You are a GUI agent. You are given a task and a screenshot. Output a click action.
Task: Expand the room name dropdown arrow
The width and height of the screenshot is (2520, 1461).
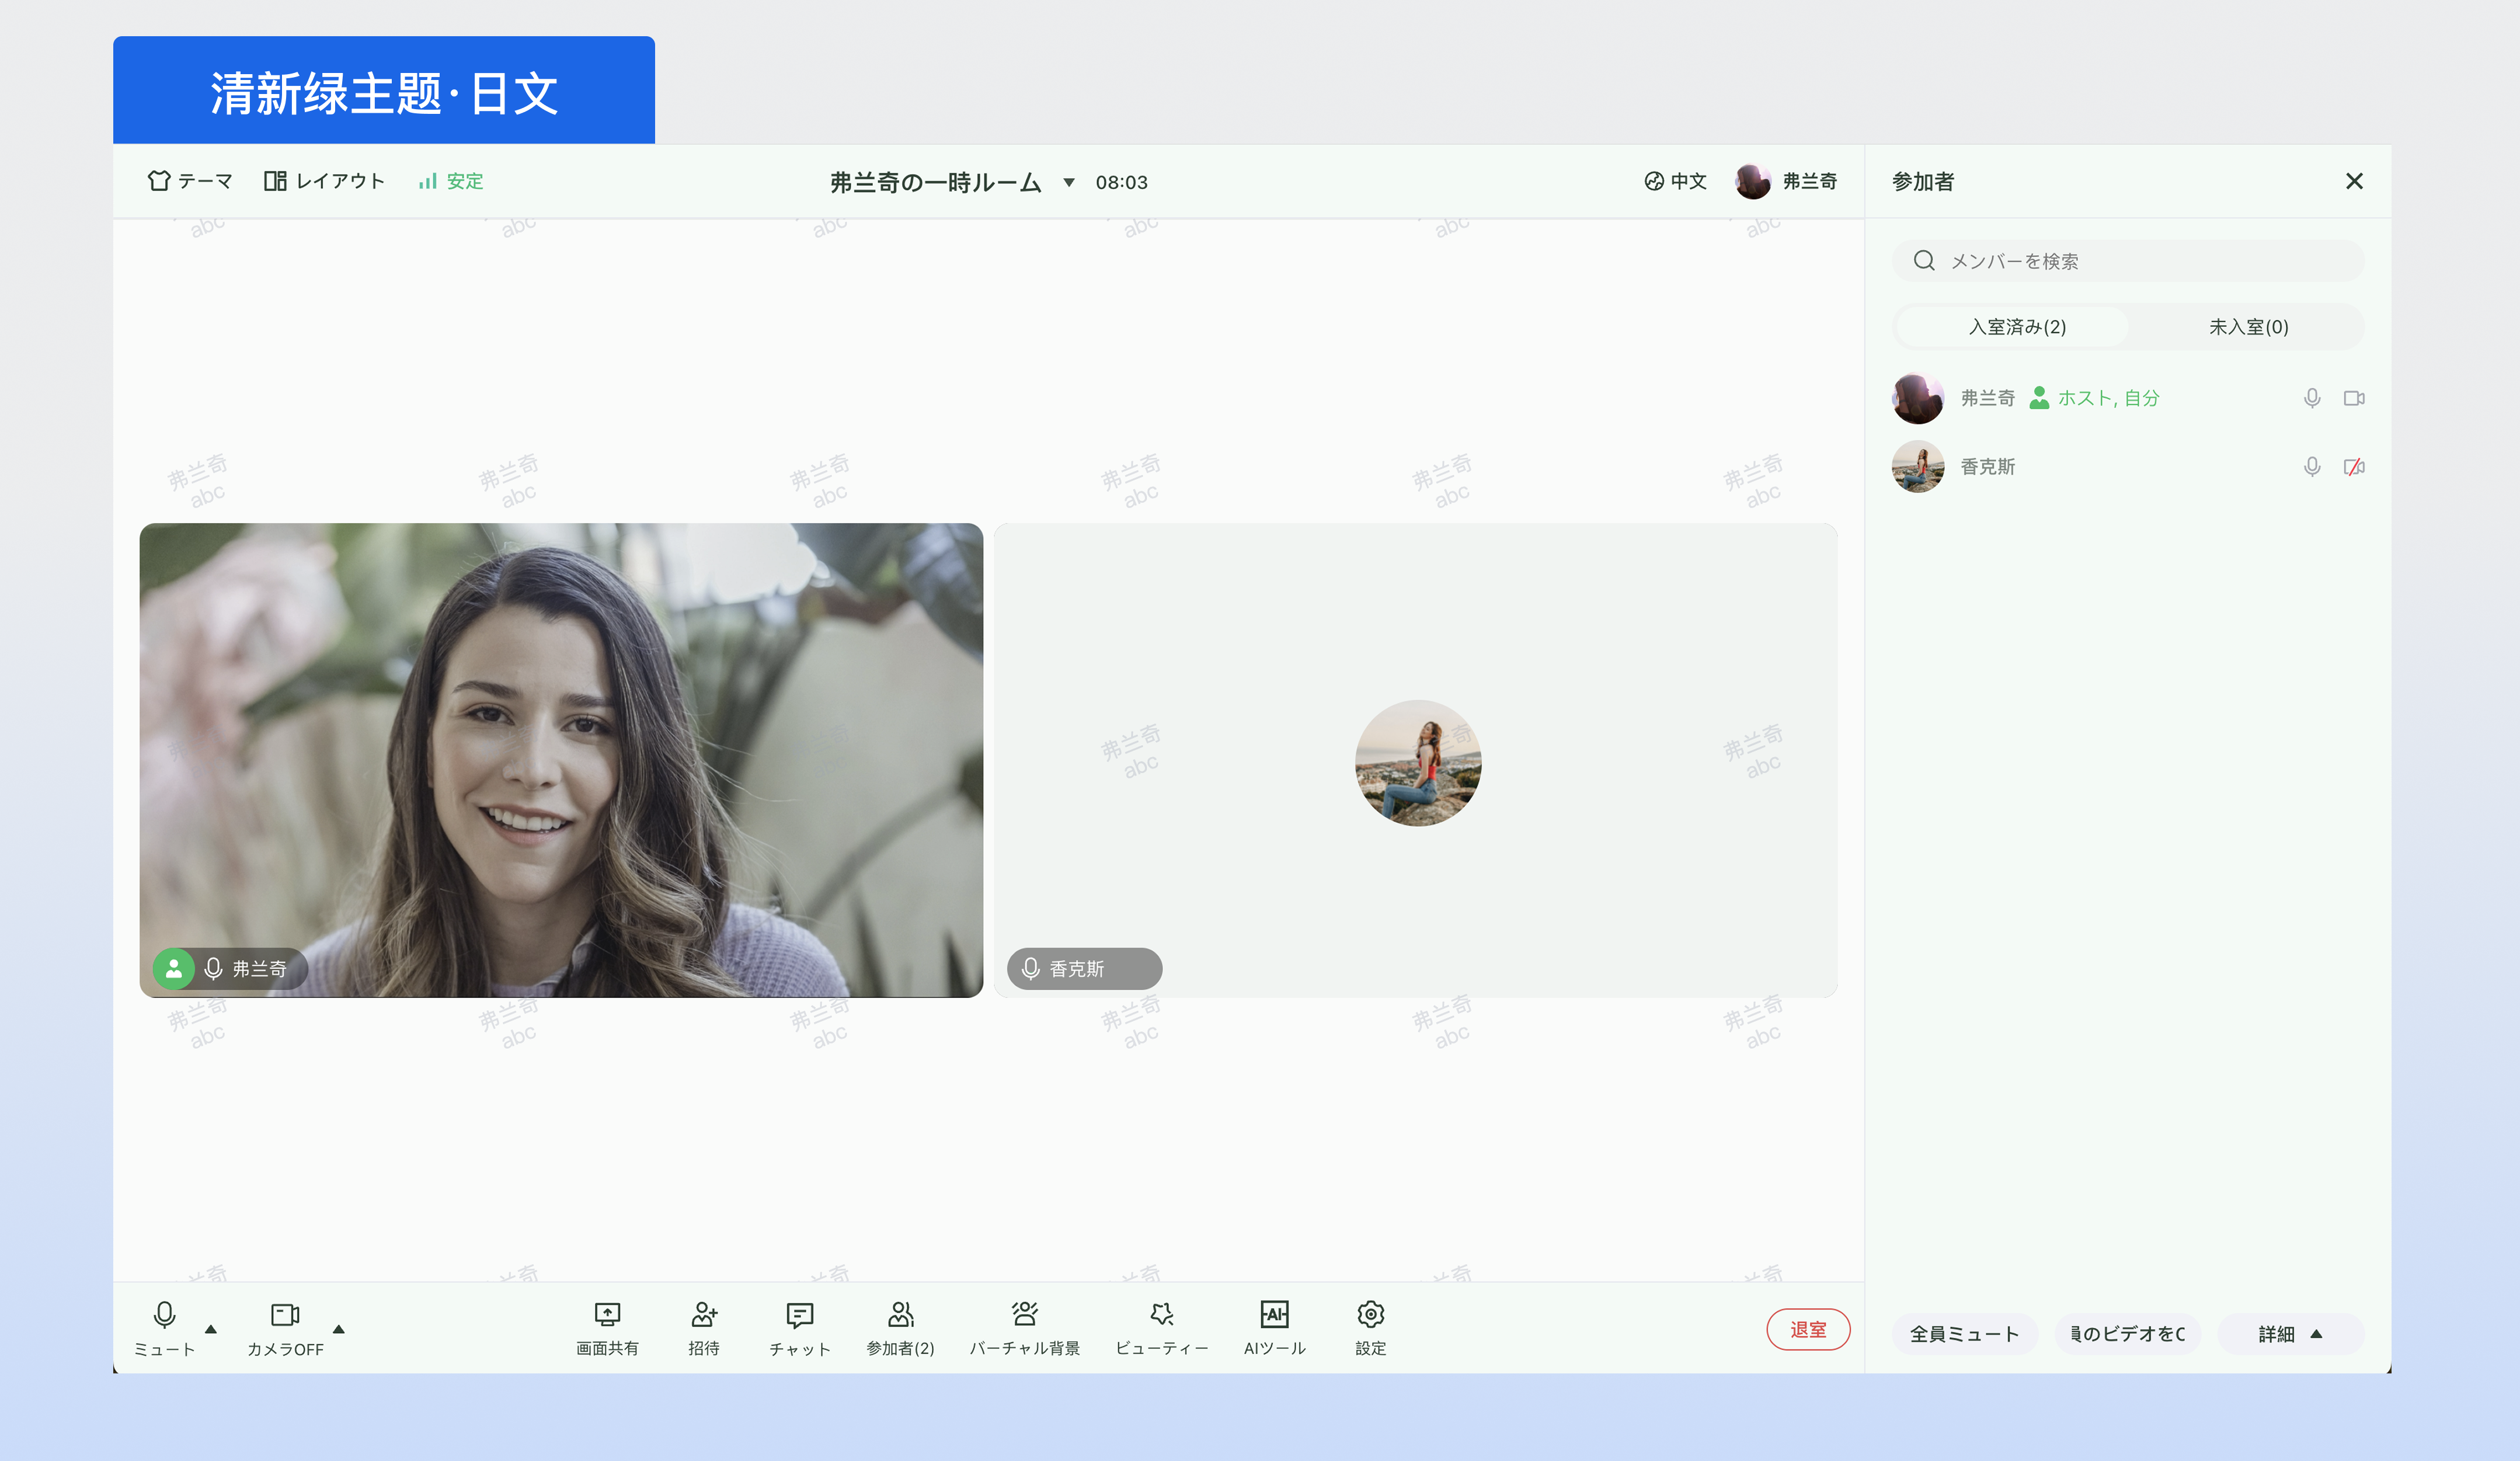pyautogui.click(x=1069, y=183)
